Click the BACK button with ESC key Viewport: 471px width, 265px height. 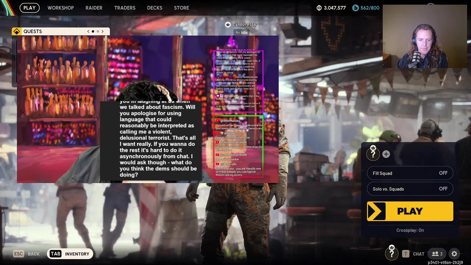click(x=26, y=254)
